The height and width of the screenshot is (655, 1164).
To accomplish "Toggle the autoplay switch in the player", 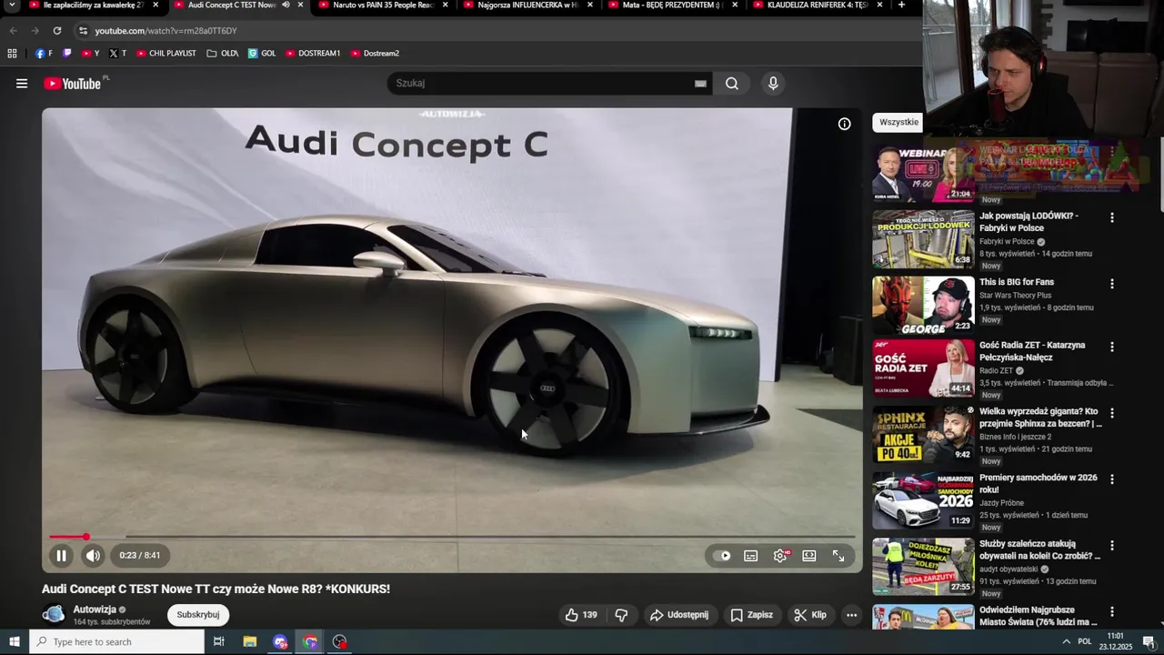I will point(725,556).
